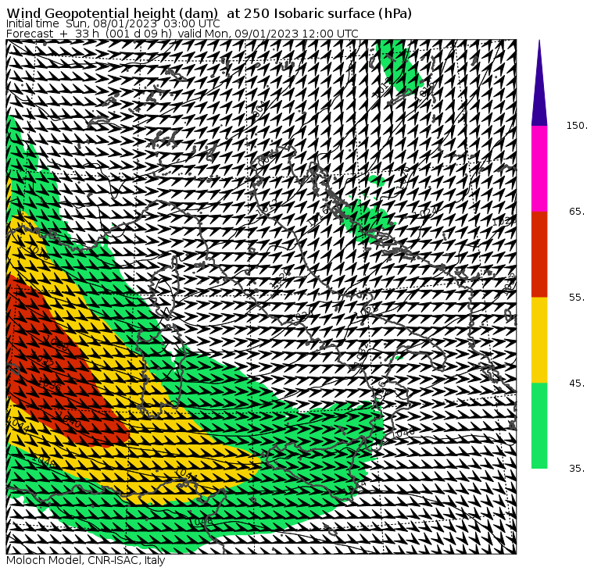Click the colorbar label '55.'
This screenshot has width=594, height=571.
click(577, 298)
